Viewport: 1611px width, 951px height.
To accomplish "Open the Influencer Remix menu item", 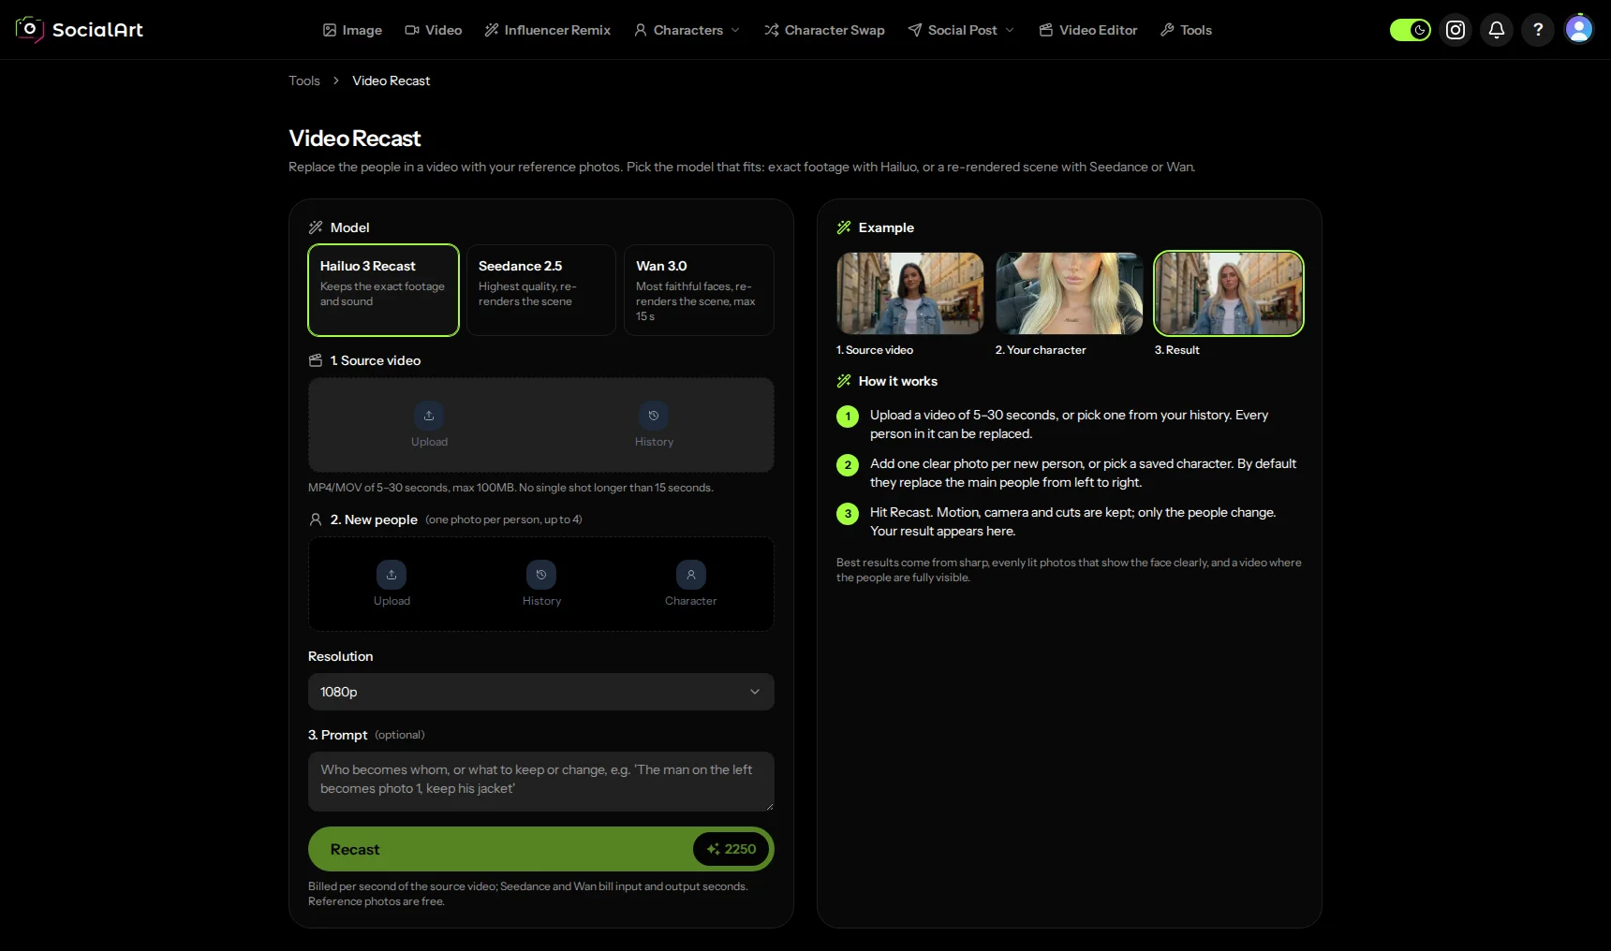I will (548, 30).
